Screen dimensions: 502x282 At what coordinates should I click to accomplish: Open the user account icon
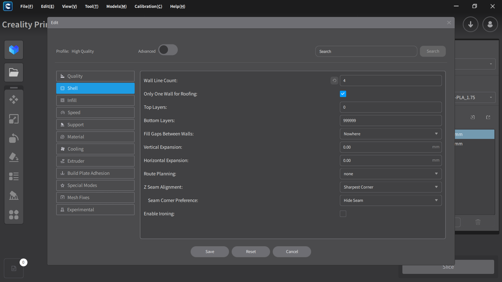coord(490,25)
